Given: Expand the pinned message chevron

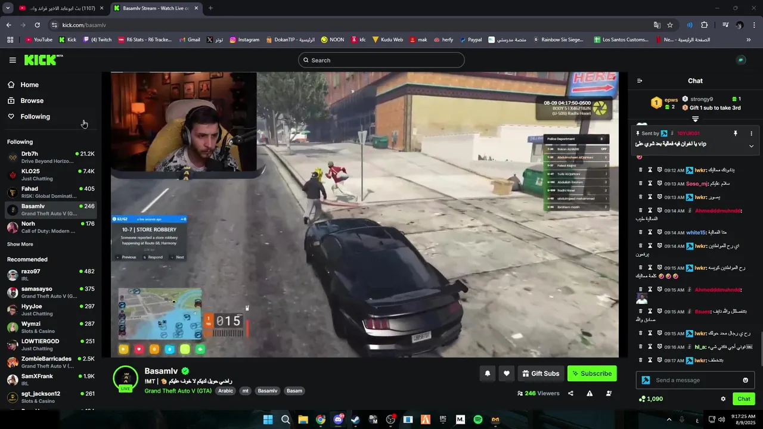Looking at the screenshot, I should click(x=751, y=146).
